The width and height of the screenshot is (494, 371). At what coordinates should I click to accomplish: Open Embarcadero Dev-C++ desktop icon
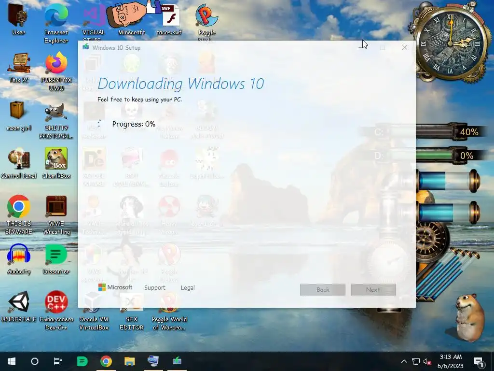click(x=56, y=311)
